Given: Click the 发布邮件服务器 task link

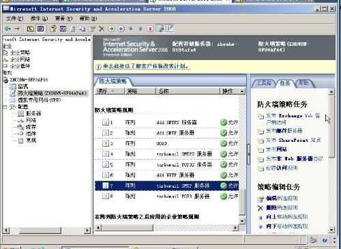Looking at the screenshot, I should point(284,131).
